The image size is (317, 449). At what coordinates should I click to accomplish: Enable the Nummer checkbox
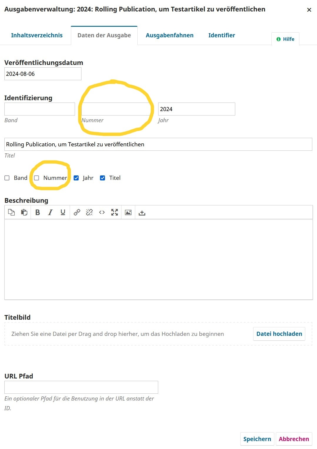point(36,178)
